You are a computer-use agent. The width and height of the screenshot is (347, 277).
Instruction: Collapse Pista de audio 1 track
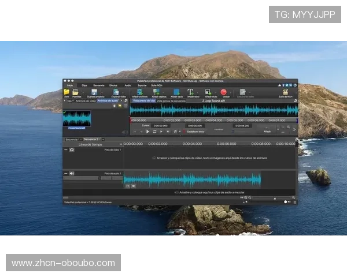tap(65, 173)
